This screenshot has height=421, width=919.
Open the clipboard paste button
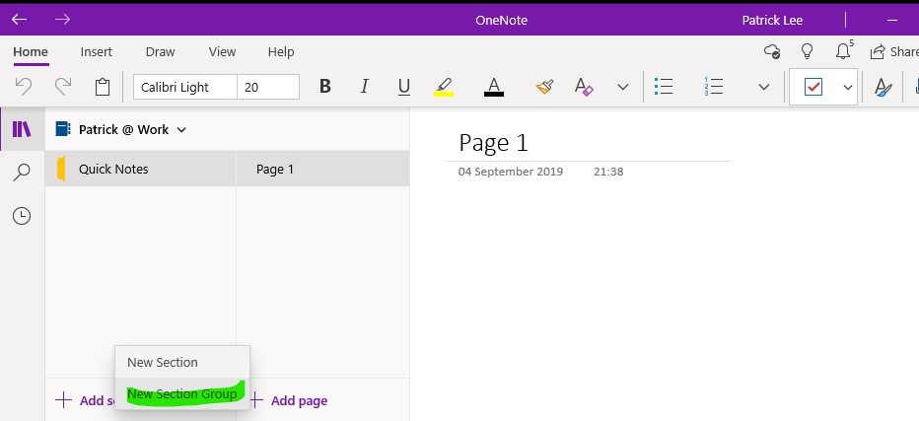(103, 87)
